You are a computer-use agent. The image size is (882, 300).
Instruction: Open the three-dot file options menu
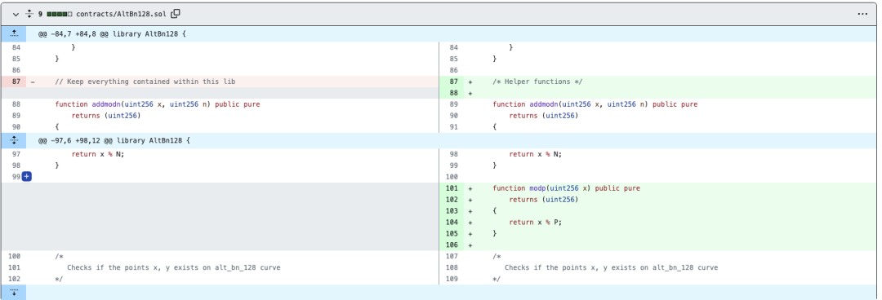point(863,14)
